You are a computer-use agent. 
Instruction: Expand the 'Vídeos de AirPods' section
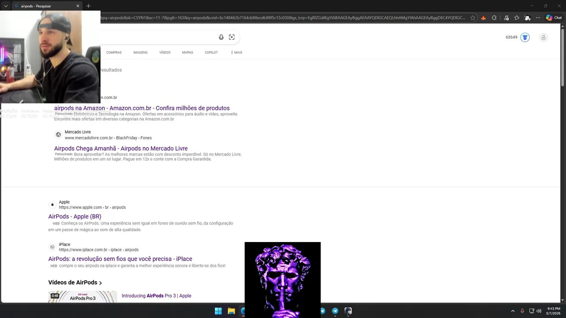[75, 283]
